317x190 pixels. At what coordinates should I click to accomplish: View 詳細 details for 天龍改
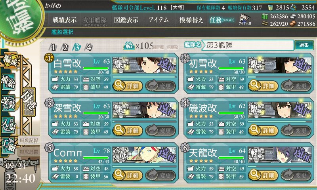(x=263, y=175)
